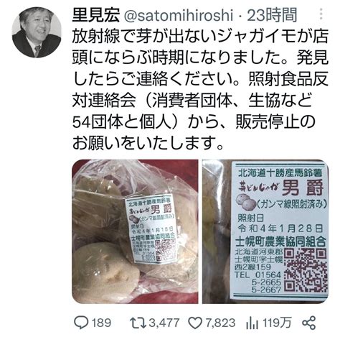Viewport: 340px width, 337px height.
Task: Click the QR code in the right photo
Action: coord(306,270)
